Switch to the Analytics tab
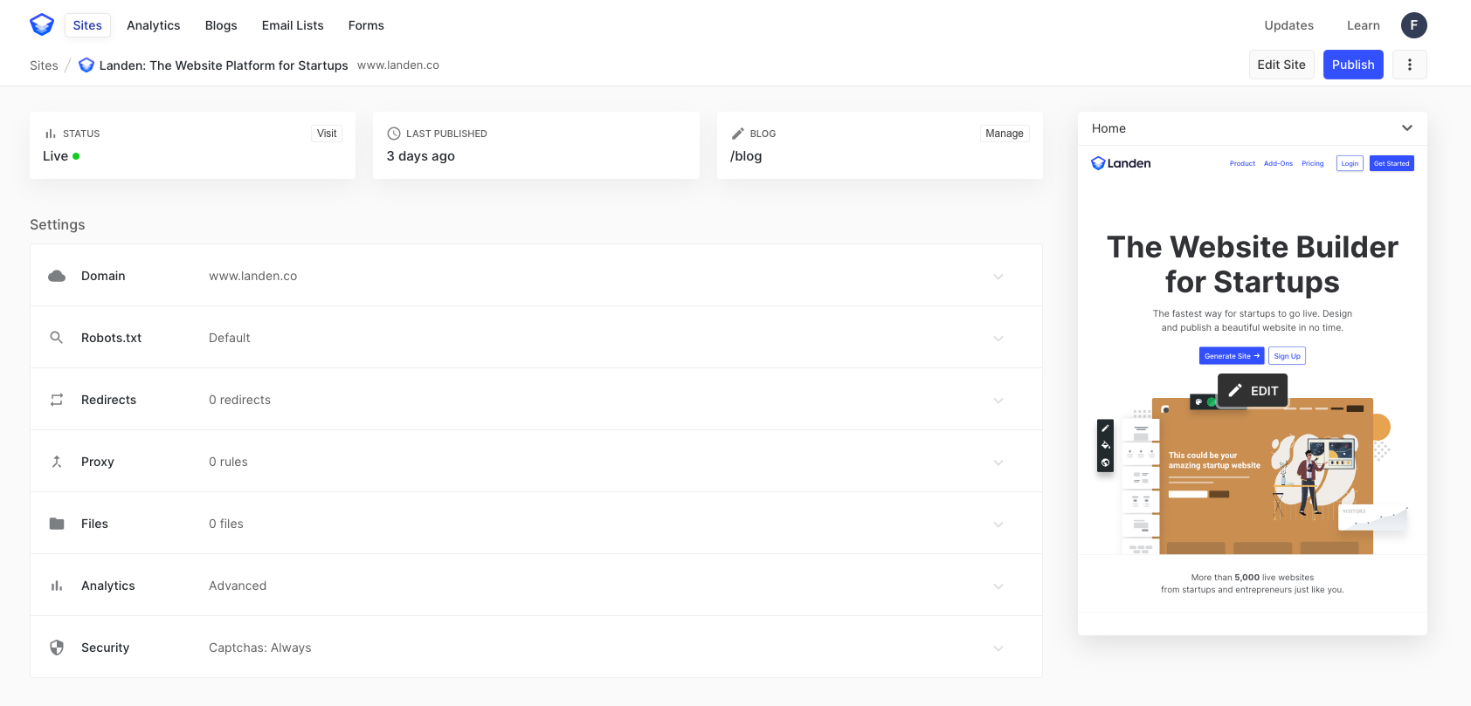The height and width of the screenshot is (706, 1471). tap(153, 25)
